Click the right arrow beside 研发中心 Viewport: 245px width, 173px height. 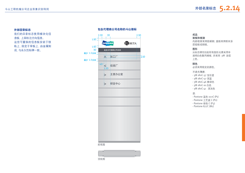tap(105, 84)
